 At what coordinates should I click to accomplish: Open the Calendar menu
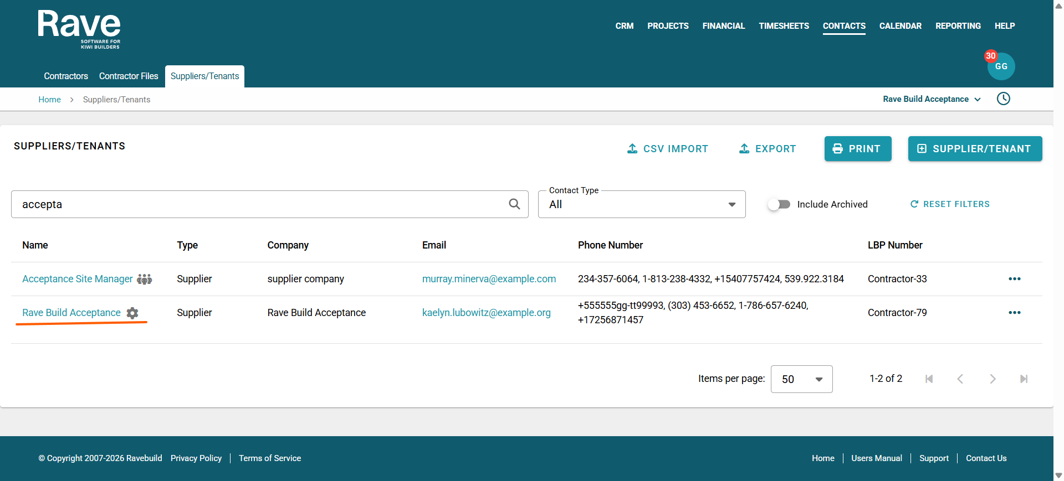click(x=901, y=26)
